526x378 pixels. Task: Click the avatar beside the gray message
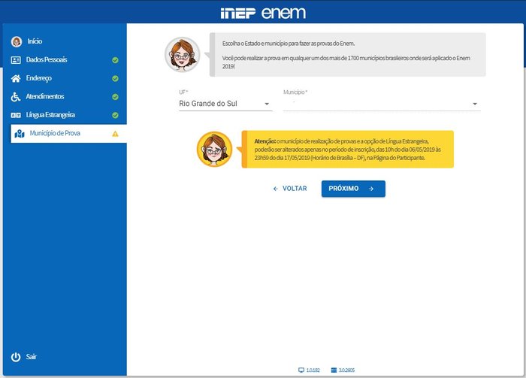pos(182,55)
